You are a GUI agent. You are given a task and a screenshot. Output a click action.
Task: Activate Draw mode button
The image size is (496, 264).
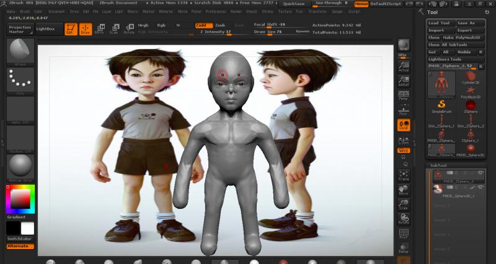[86, 29]
